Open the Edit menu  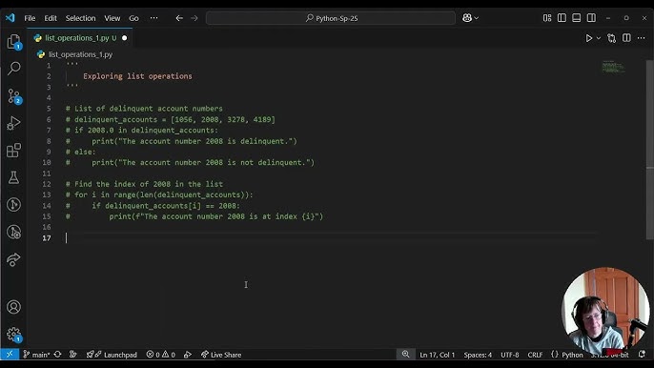click(51, 18)
